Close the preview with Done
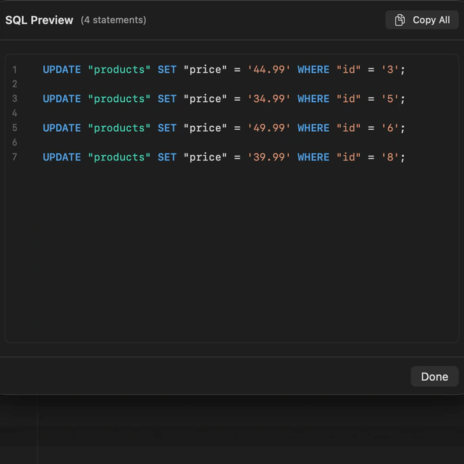The width and height of the screenshot is (464, 464). pos(434,376)
